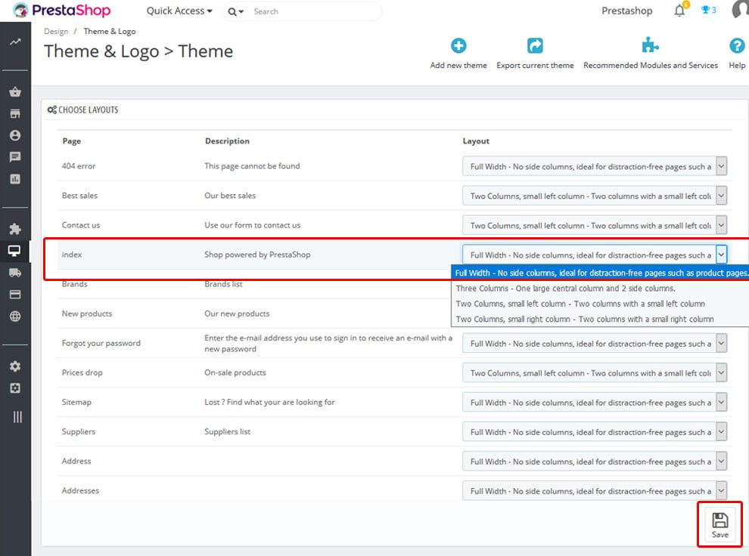The height and width of the screenshot is (556, 749).
Task: Open the International globe sidebar icon
Action: point(15,317)
